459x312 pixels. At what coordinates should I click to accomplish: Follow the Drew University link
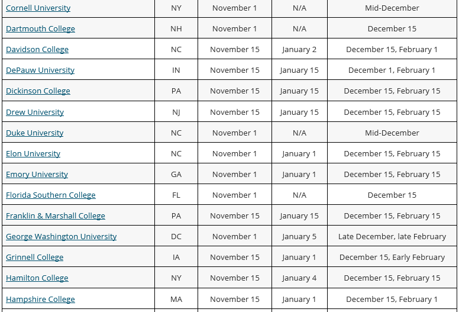pyautogui.click(x=35, y=112)
